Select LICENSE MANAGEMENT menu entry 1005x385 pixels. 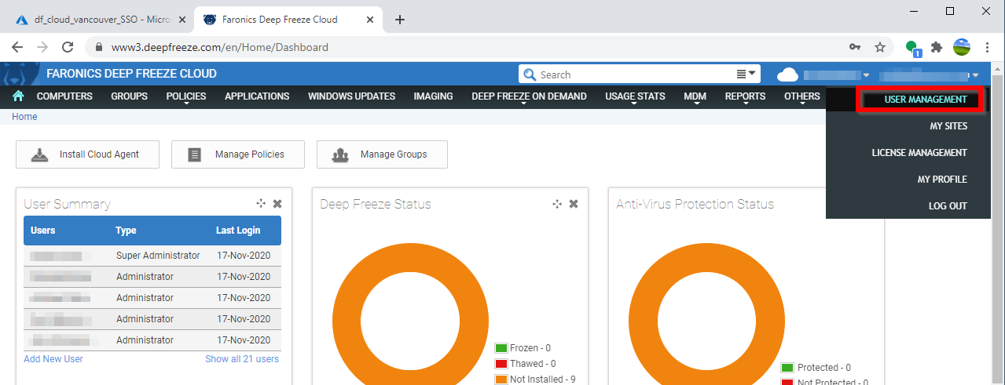coord(919,153)
